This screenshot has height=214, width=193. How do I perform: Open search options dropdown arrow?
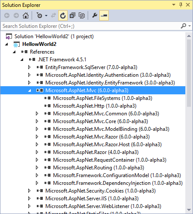[190, 26]
